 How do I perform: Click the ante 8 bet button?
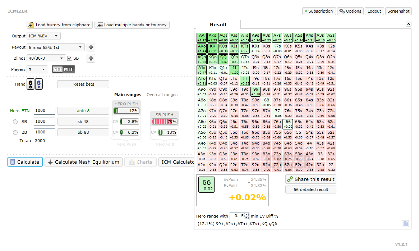pos(83,111)
